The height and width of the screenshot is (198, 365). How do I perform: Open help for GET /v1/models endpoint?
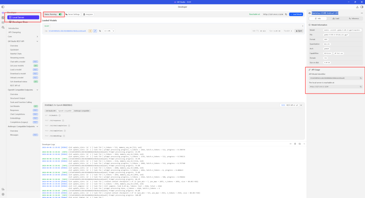point(59,115)
